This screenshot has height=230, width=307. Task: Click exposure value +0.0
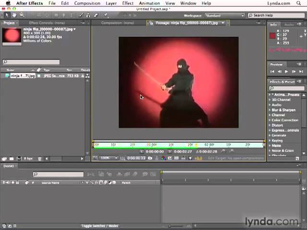pos(198,158)
